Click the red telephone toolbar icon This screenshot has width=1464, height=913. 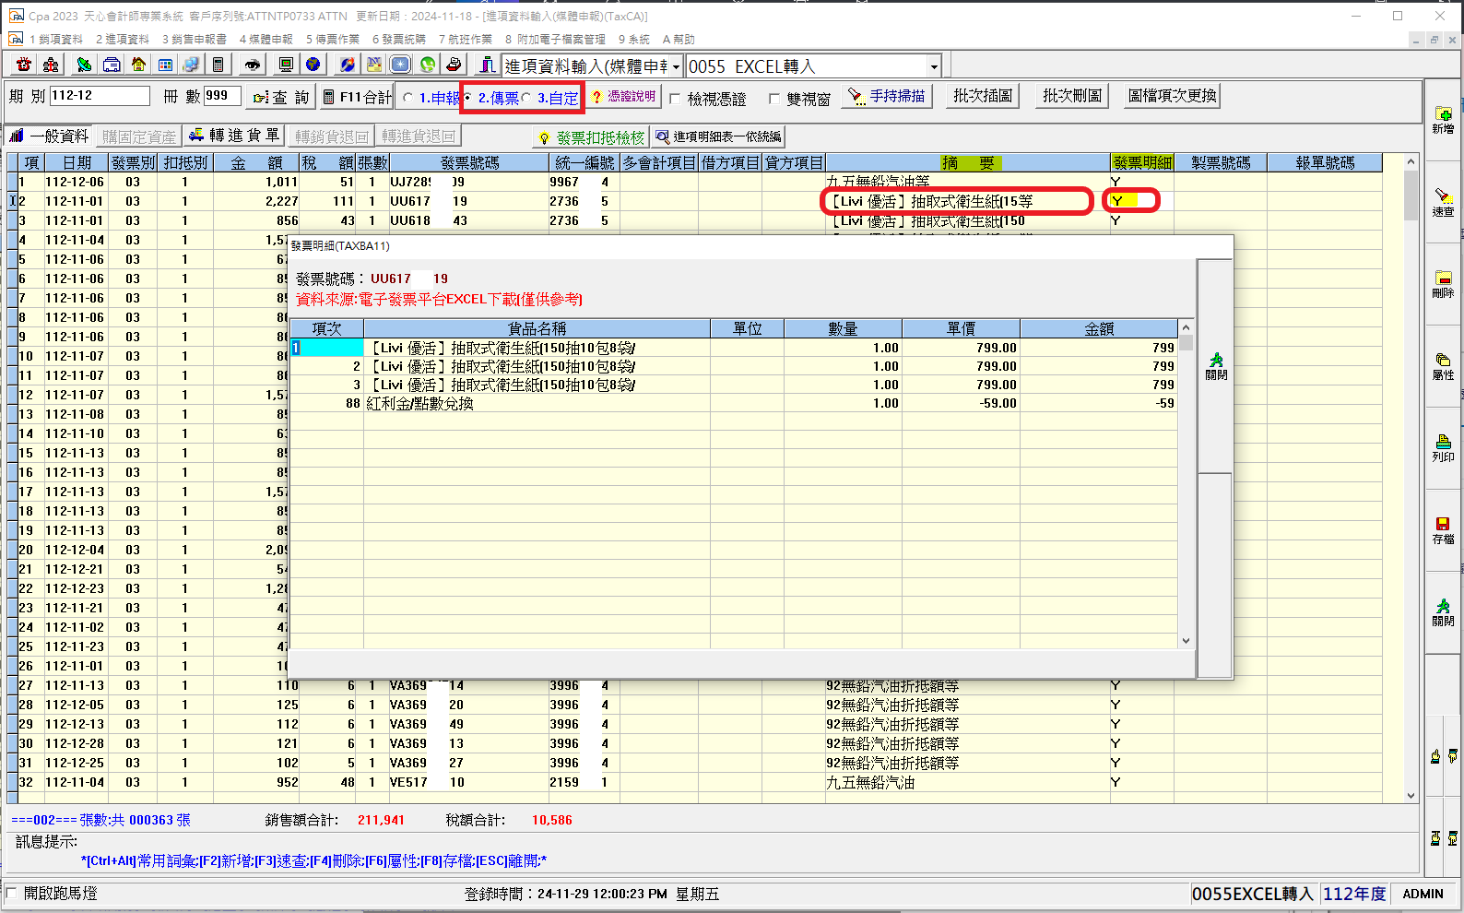pyautogui.click(x=24, y=65)
